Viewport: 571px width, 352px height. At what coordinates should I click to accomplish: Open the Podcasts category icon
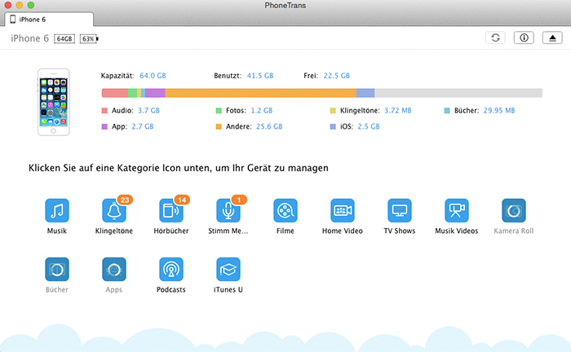171,269
